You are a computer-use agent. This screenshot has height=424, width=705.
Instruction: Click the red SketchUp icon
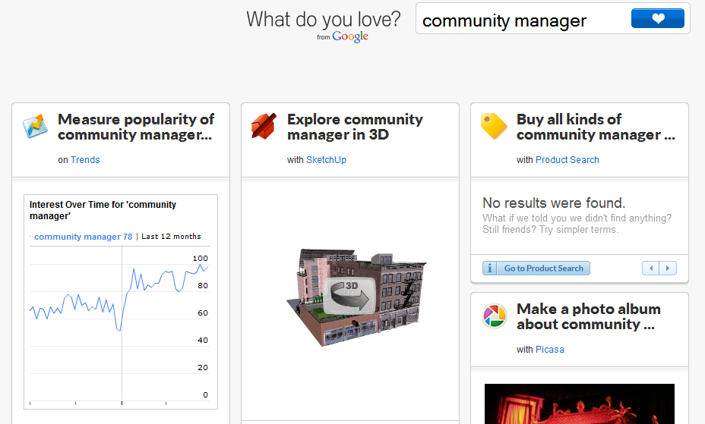(x=264, y=126)
